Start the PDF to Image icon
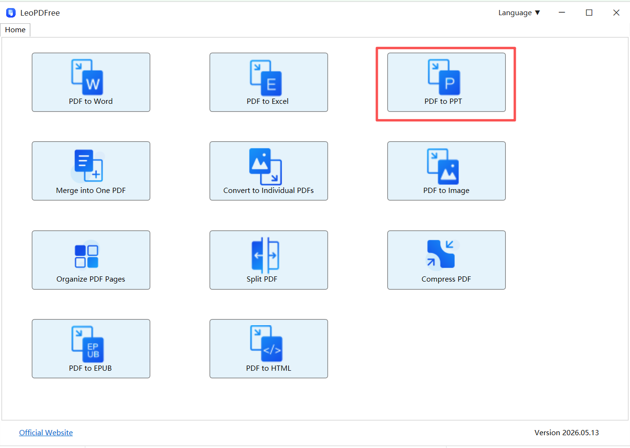The height and width of the screenshot is (448, 630). coord(443,166)
